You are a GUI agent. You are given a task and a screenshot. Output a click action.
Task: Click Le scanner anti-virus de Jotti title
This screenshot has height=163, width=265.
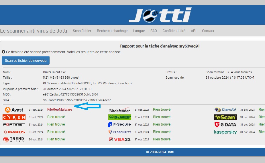click(x=34, y=31)
